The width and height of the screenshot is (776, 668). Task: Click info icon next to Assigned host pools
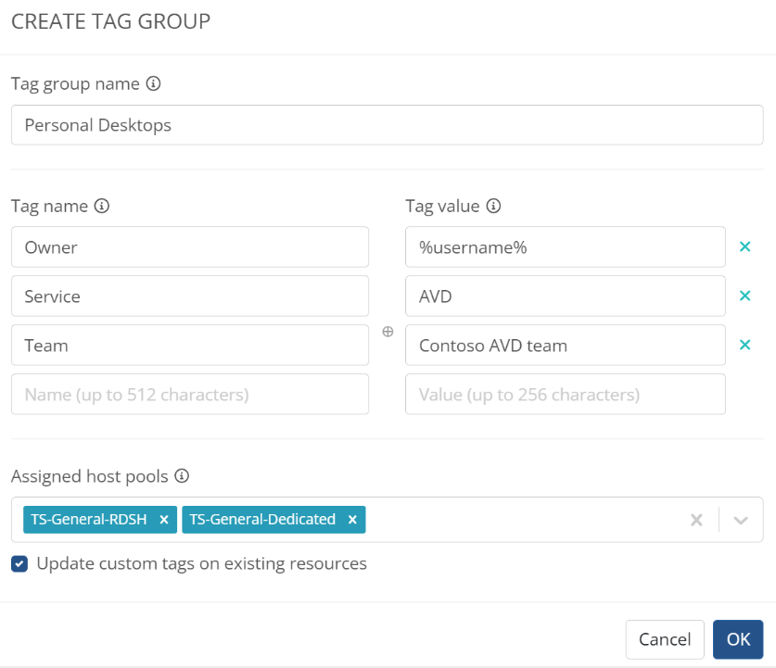point(182,476)
